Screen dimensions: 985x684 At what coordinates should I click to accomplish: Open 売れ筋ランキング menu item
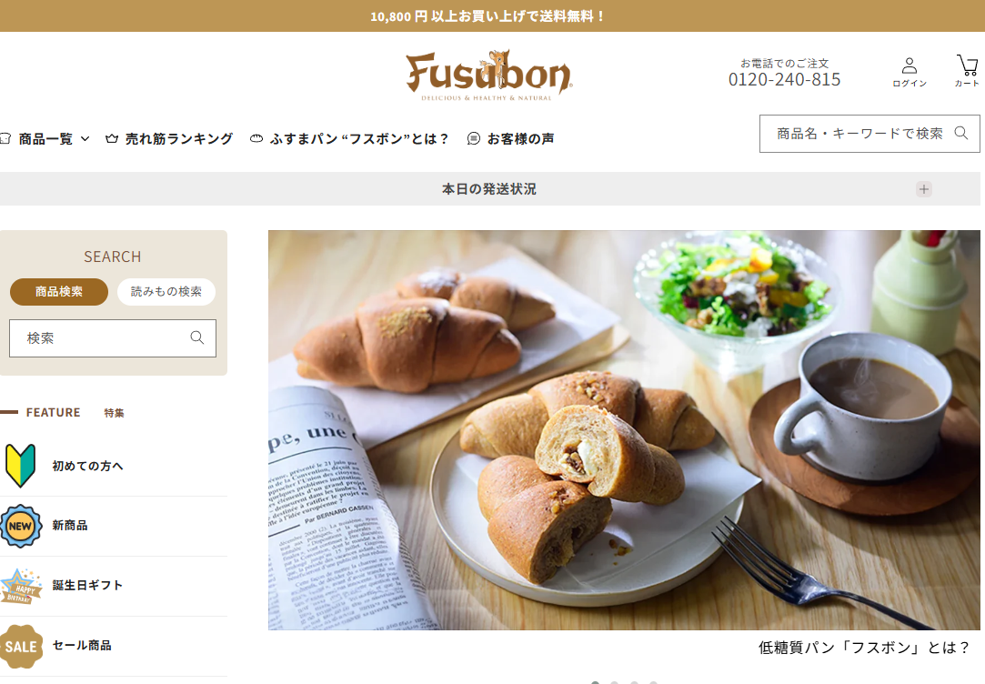tap(169, 139)
